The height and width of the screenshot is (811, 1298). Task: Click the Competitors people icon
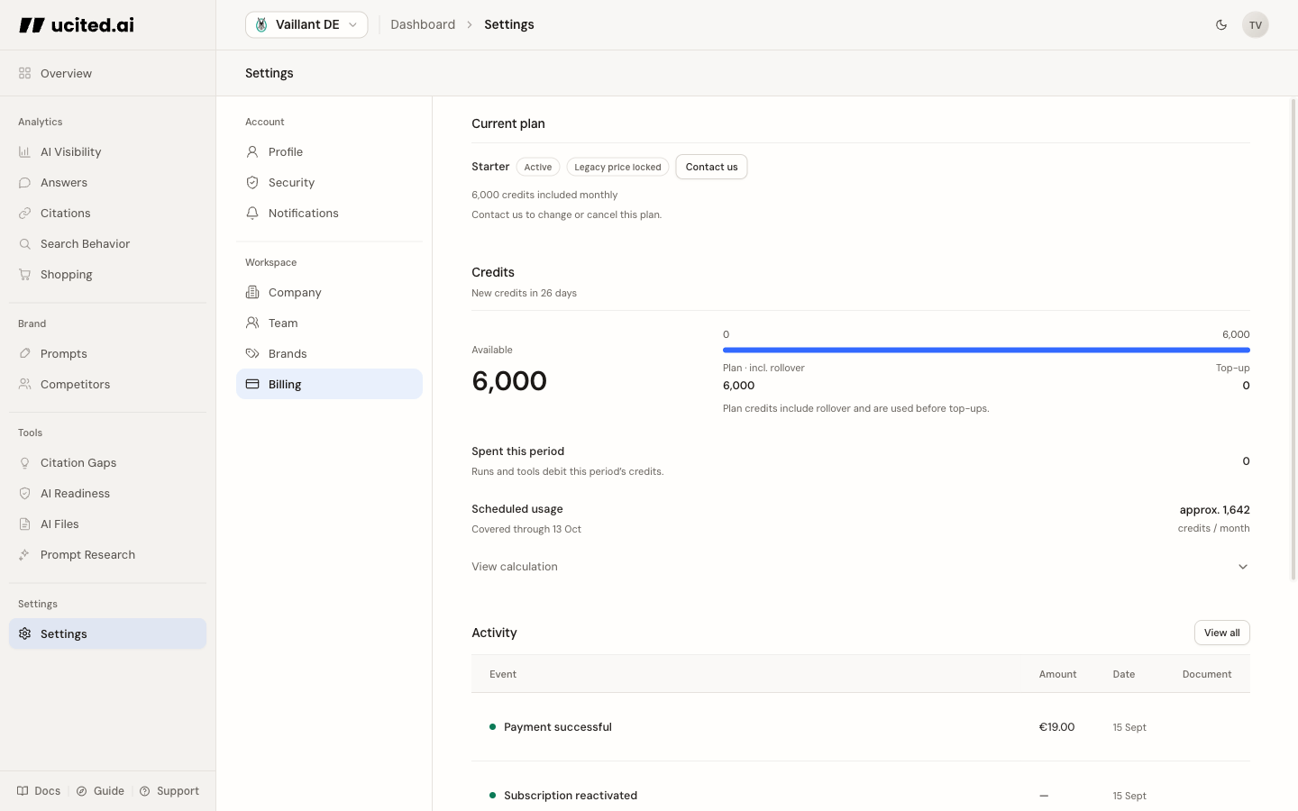click(24, 384)
